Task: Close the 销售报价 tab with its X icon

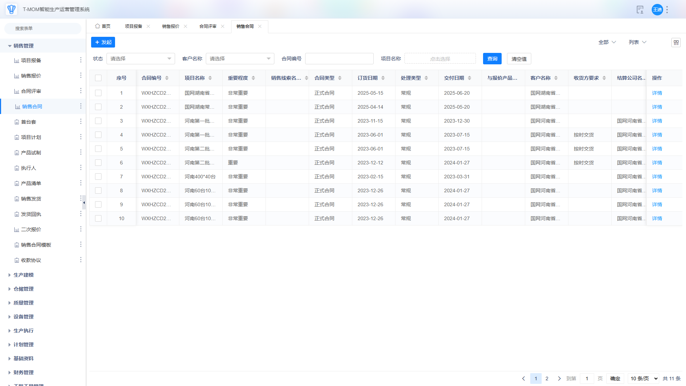Action: click(185, 26)
